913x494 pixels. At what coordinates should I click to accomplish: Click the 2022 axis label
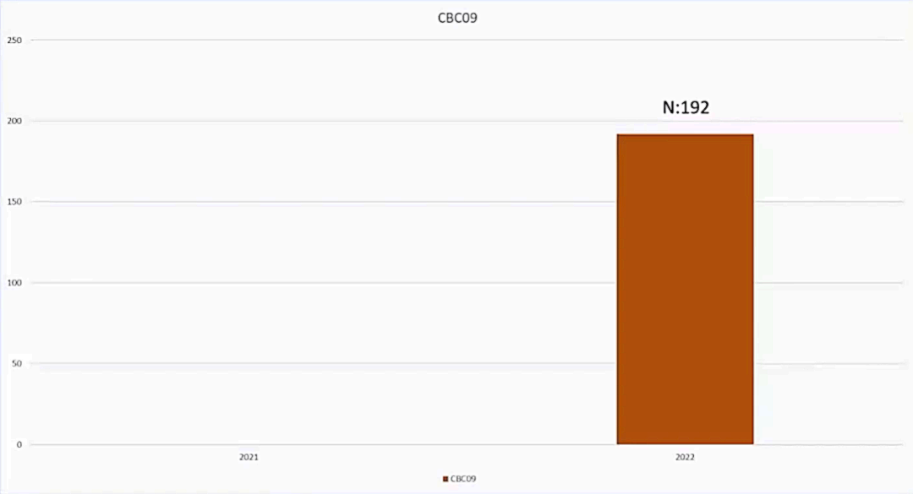point(685,458)
